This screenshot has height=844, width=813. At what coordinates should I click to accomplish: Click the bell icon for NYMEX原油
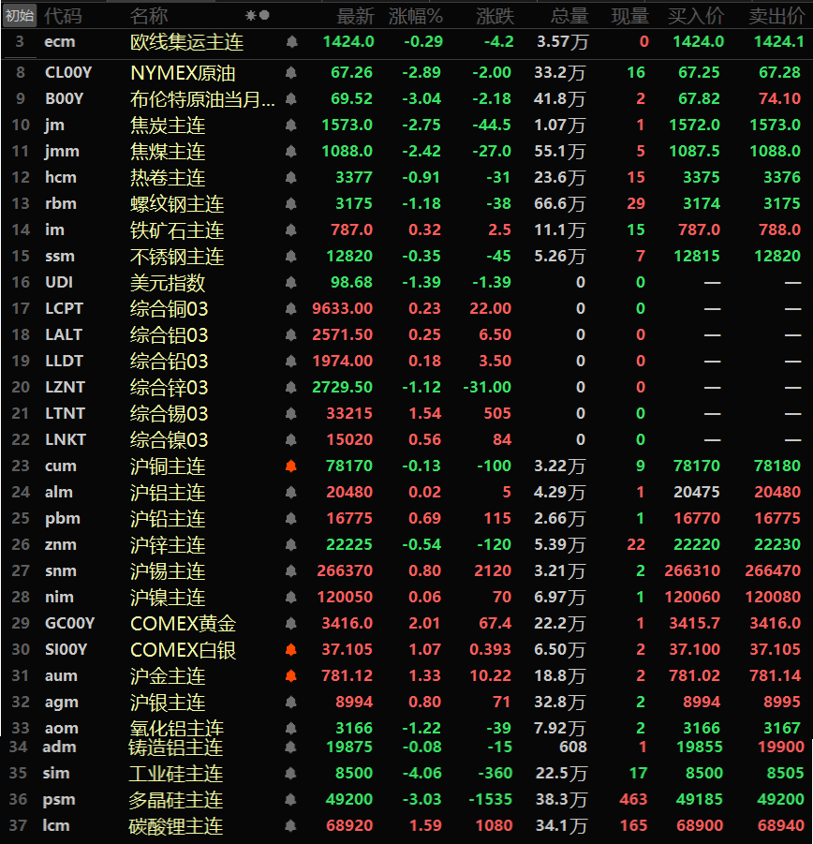pos(291,73)
